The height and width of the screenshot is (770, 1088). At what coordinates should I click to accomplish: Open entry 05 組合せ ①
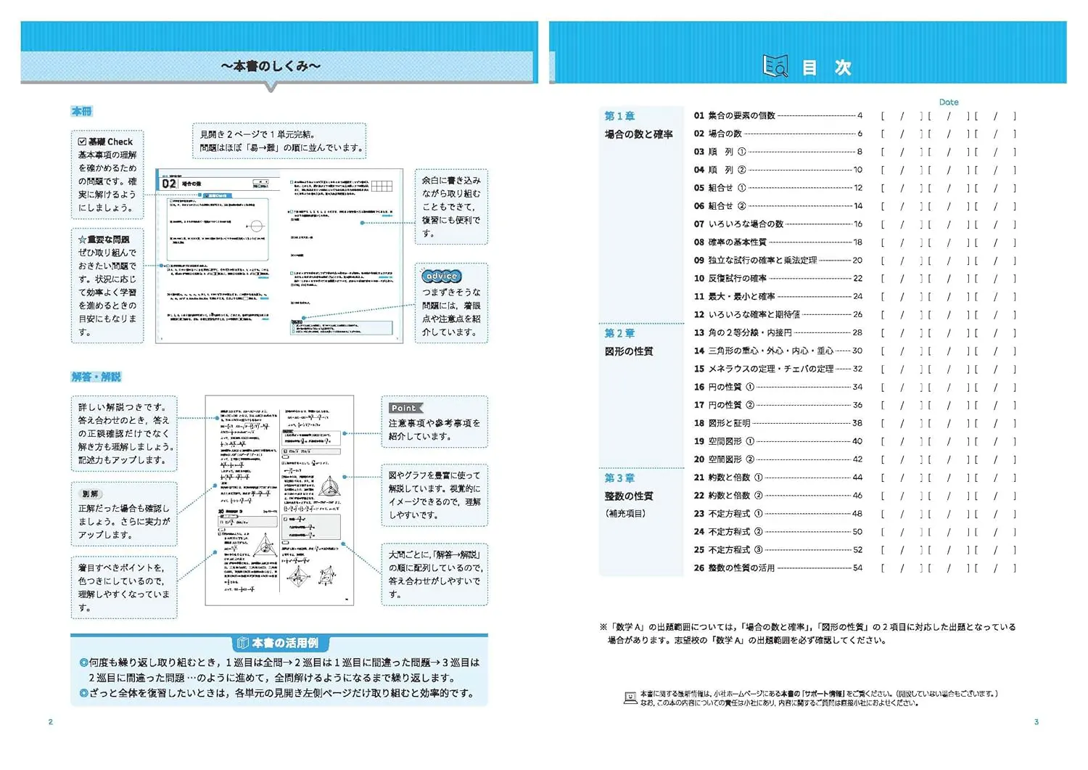coord(778,188)
